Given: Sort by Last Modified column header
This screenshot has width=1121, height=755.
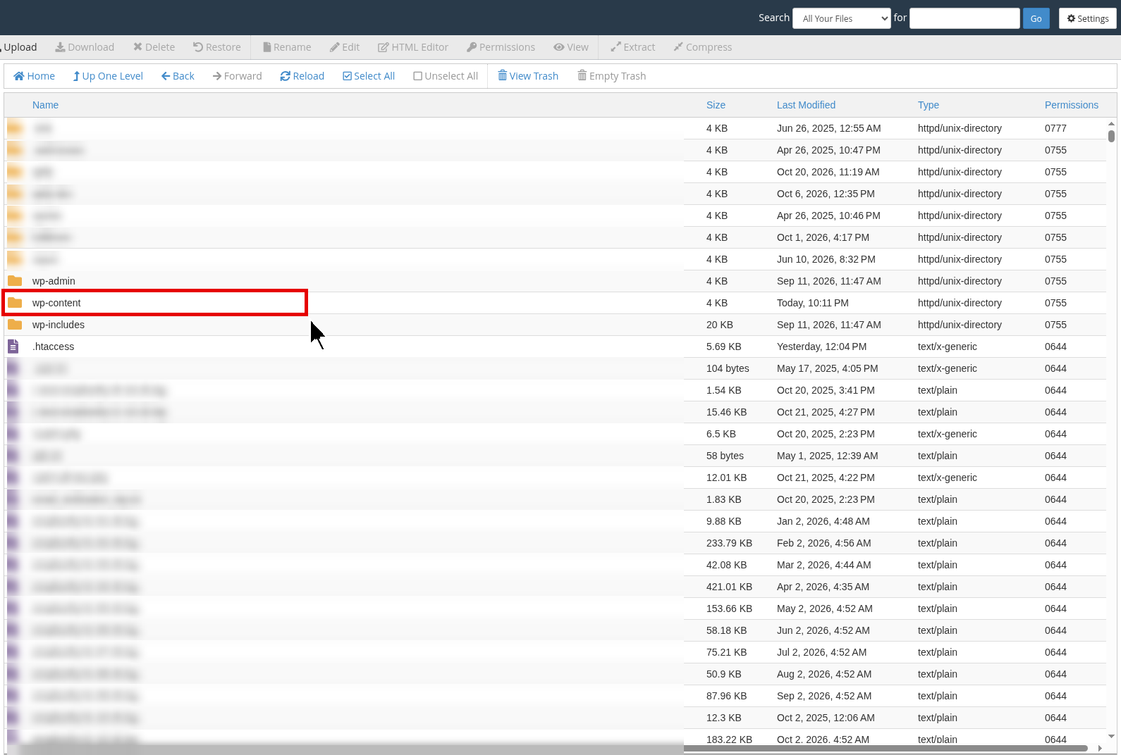Looking at the screenshot, I should tap(806, 105).
